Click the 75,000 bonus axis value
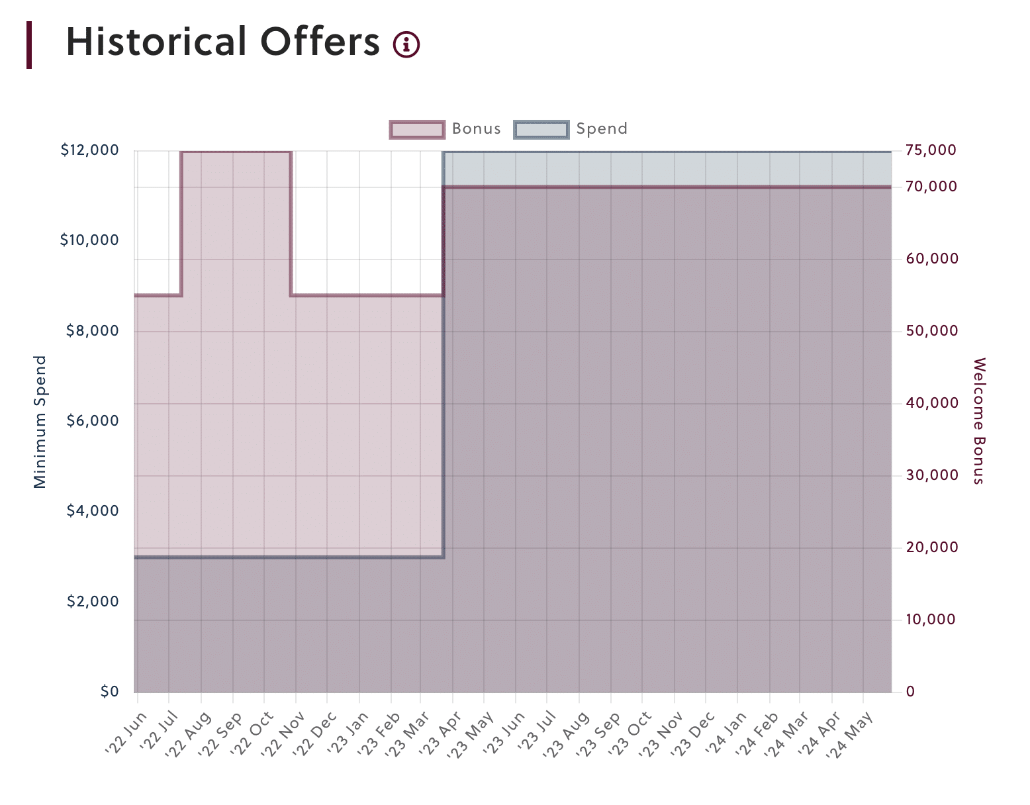The image size is (1030, 805). pyautogui.click(x=931, y=150)
